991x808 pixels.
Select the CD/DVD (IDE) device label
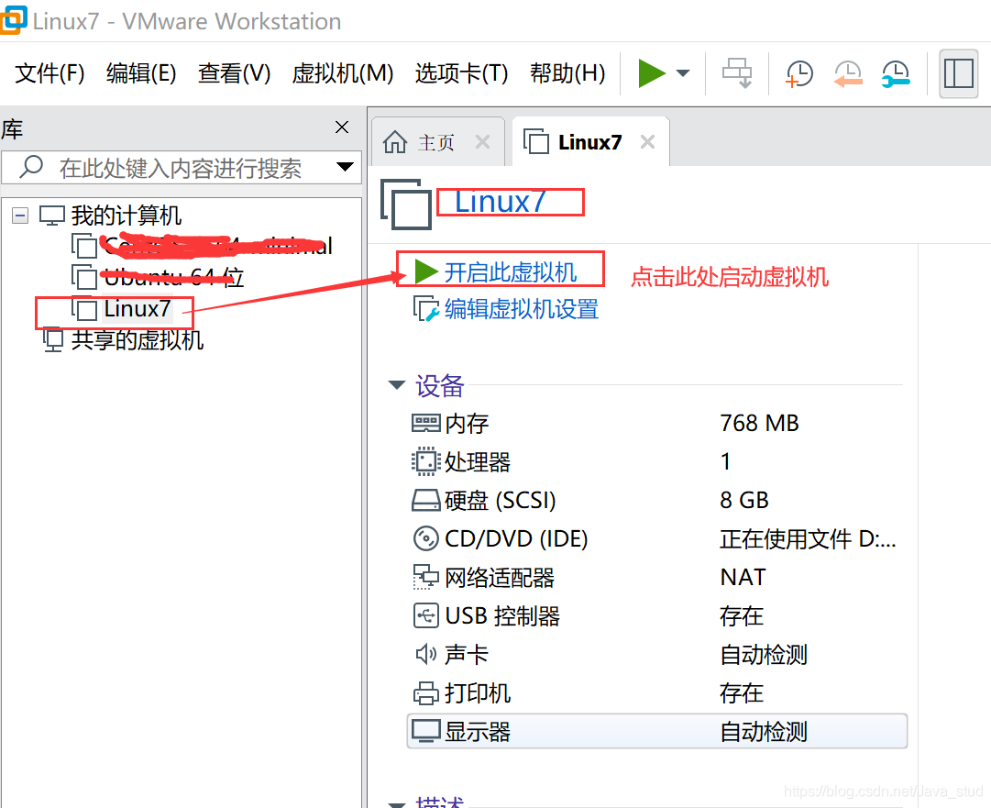(x=516, y=538)
